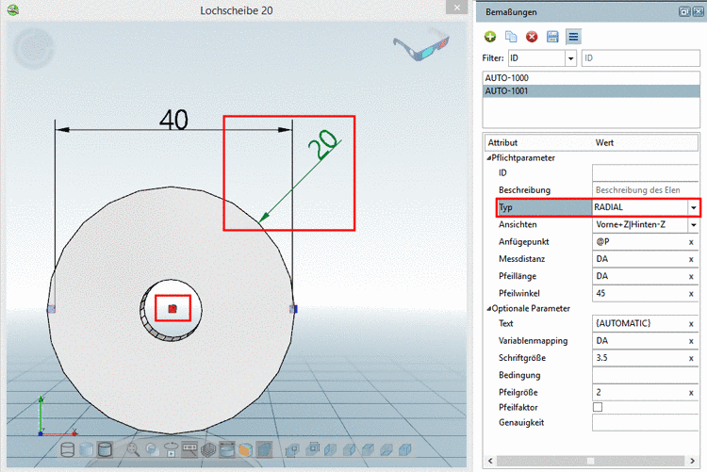Clear the Text {AUTOMATIC} value with its x
707x472 pixels.
point(691,324)
